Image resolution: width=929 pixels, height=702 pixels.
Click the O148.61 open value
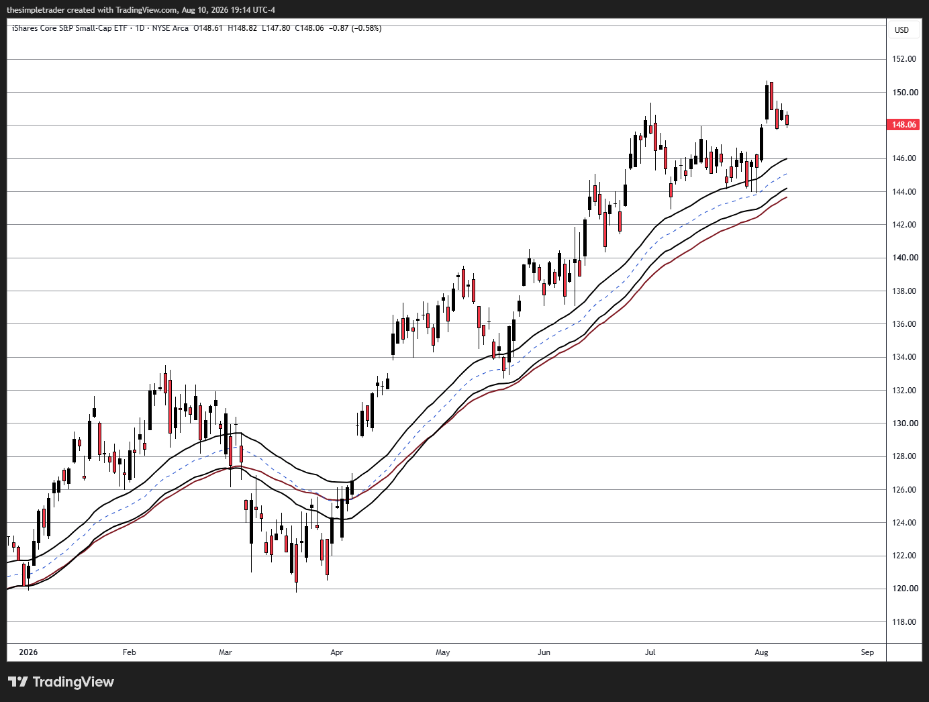click(208, 28)
